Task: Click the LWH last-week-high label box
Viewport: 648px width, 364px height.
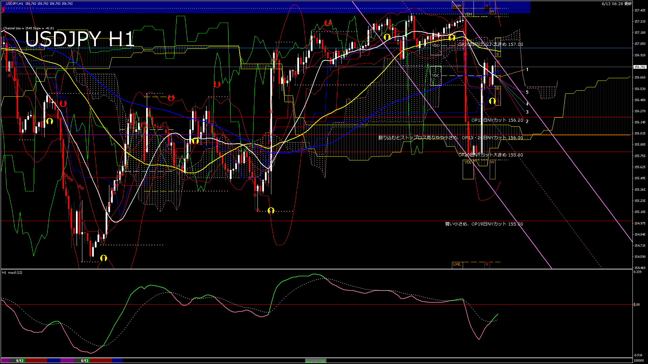Action: click(x=457, y=6)
